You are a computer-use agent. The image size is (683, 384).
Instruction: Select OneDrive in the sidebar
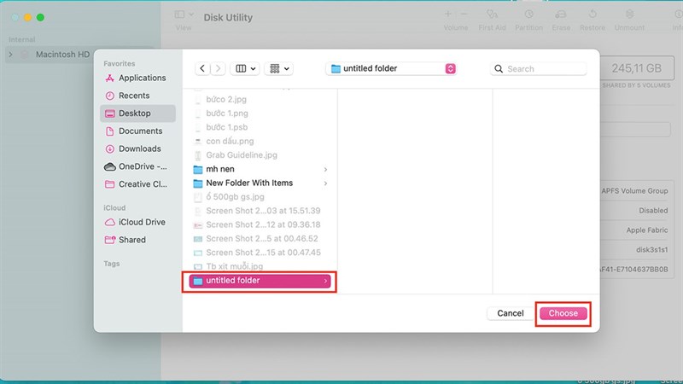137,166
